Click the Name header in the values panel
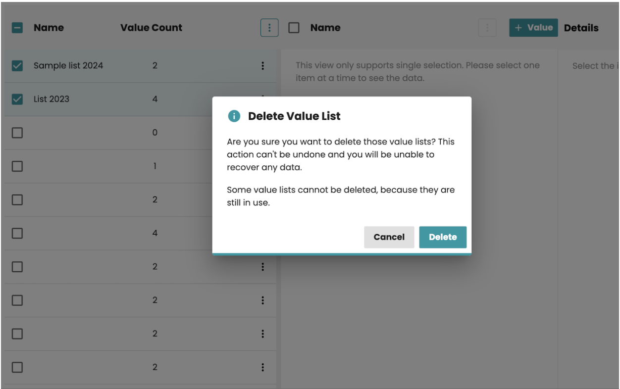 pyautogui.click(x=325, y=28)
